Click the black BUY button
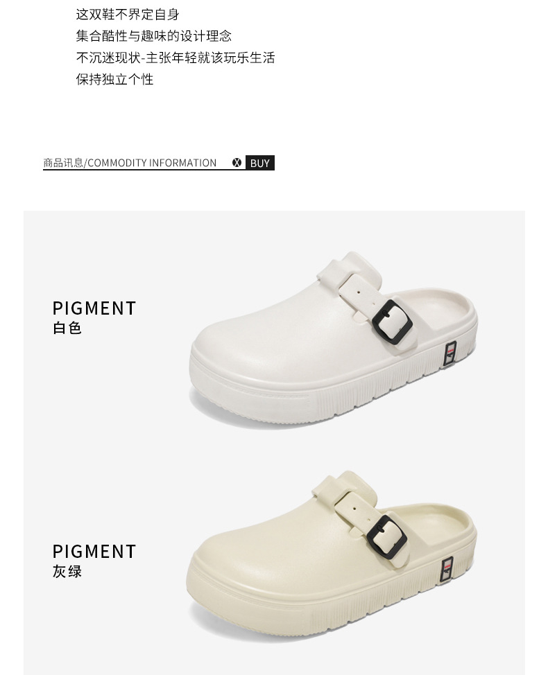 click(260, 163)
